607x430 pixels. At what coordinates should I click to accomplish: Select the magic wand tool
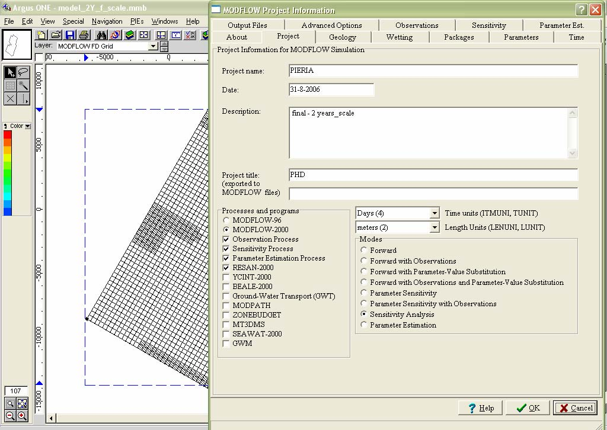[23, 85]
